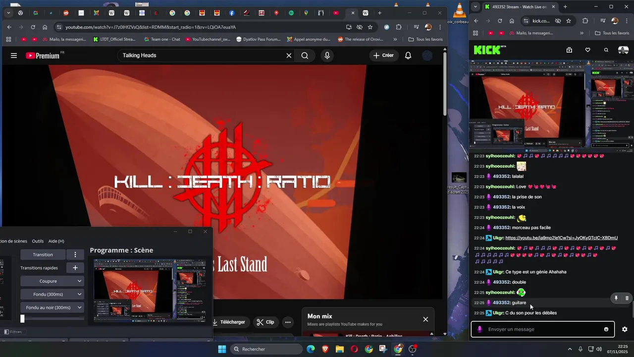The image size is (634, 357).
Task: Clear the Talking Heads search text
Action: [x=289, y=56]
